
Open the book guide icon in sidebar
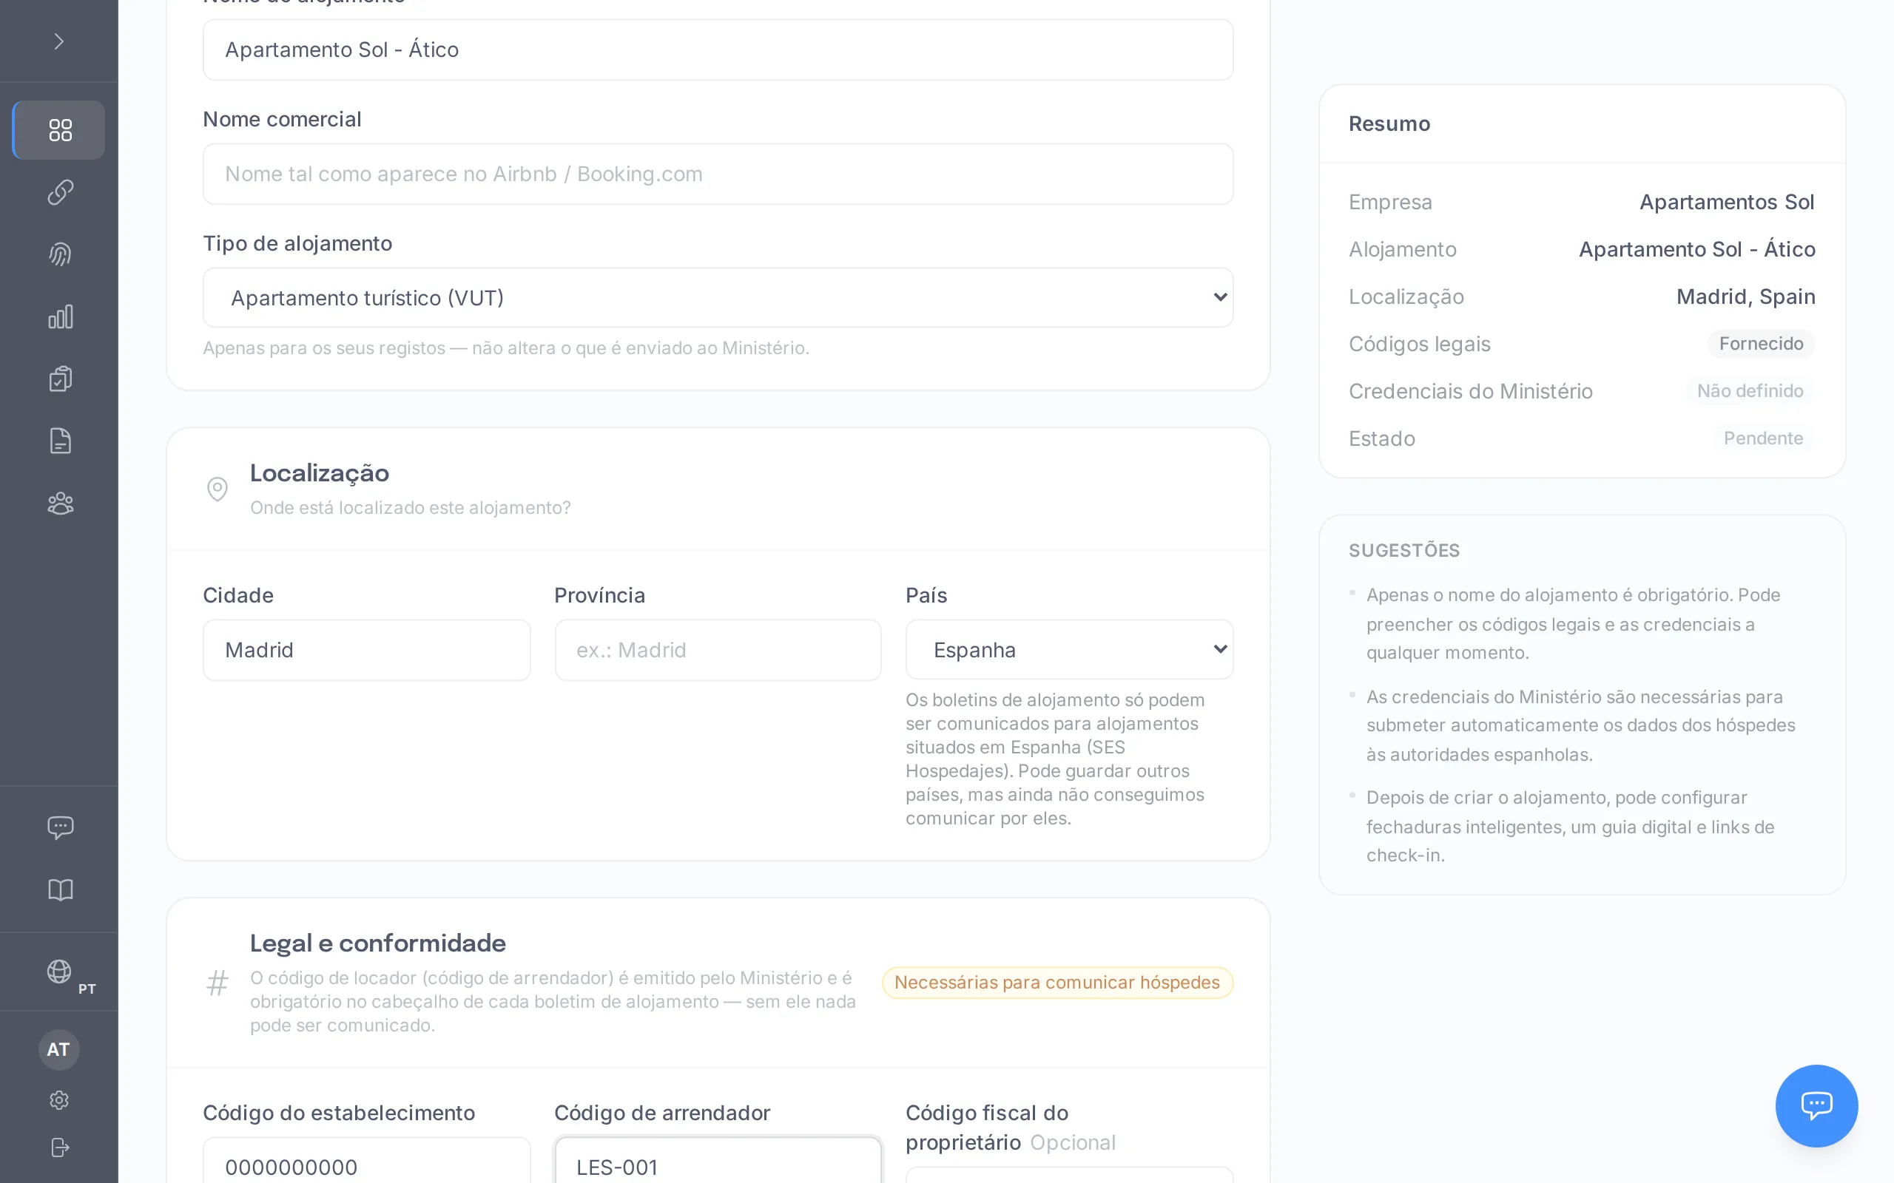[x=59, y=889]
